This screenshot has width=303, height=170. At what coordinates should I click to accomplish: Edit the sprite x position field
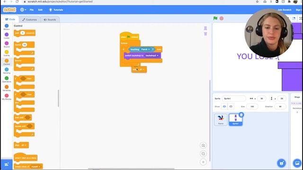[x=261, y=99]
